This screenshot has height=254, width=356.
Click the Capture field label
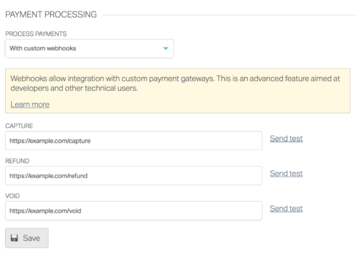(x=18, y=126)
